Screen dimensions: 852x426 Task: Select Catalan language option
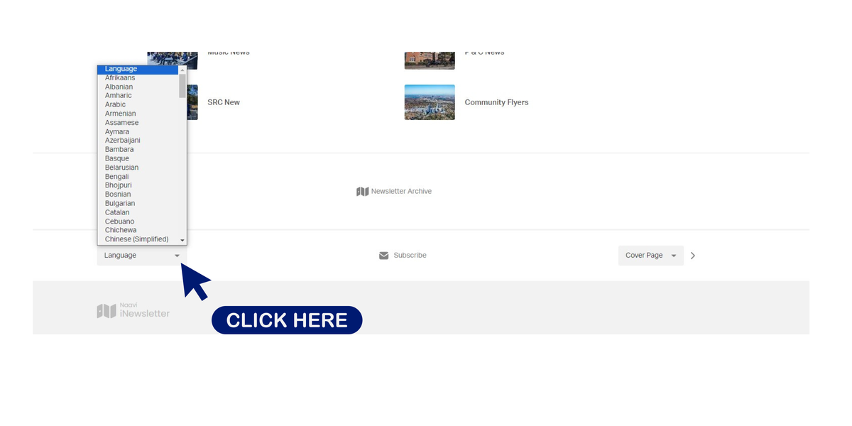click(138, 212)
